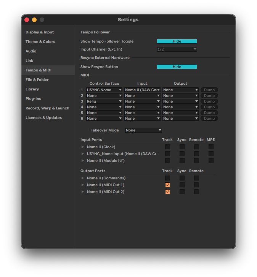Open Control Surface 1 dropdown showing USYNC Nome

pos(104,90)
